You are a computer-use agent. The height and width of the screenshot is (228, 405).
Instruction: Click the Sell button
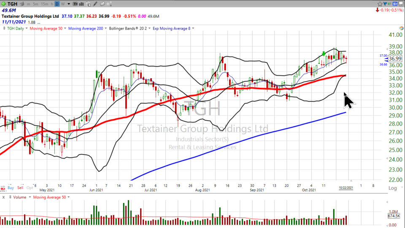21,187
